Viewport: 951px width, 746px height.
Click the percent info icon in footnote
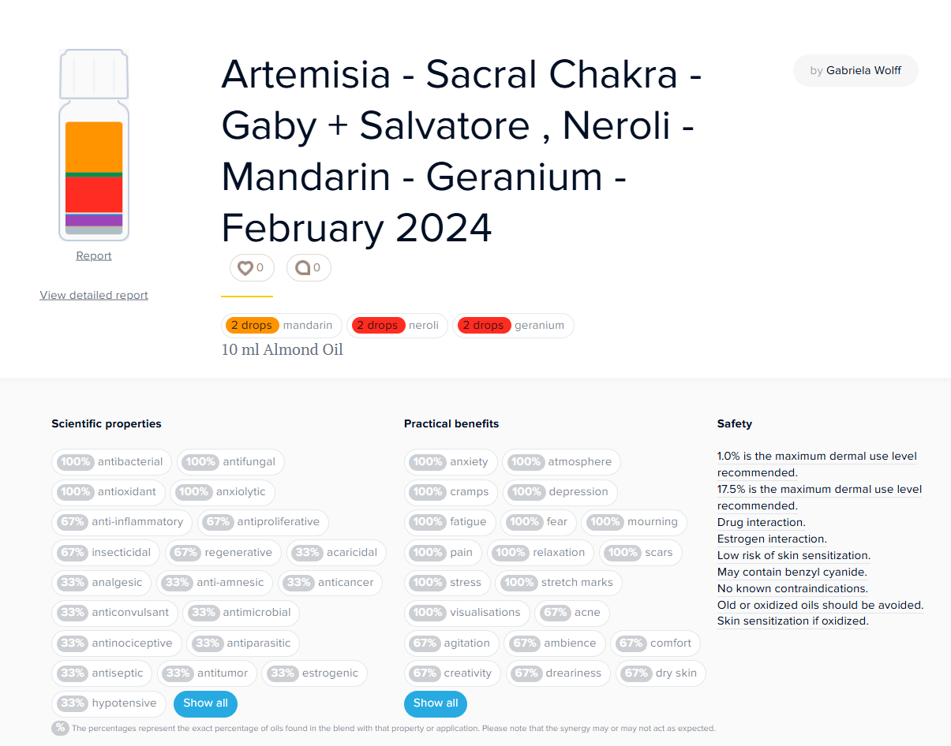coord(60,728)
